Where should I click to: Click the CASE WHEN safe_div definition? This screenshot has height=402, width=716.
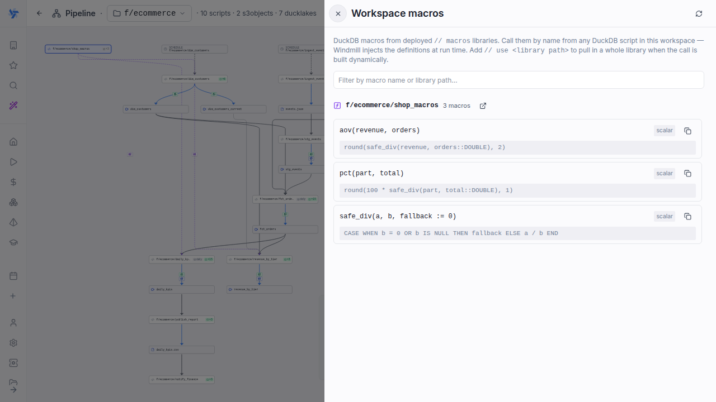[x=517, y=233]
